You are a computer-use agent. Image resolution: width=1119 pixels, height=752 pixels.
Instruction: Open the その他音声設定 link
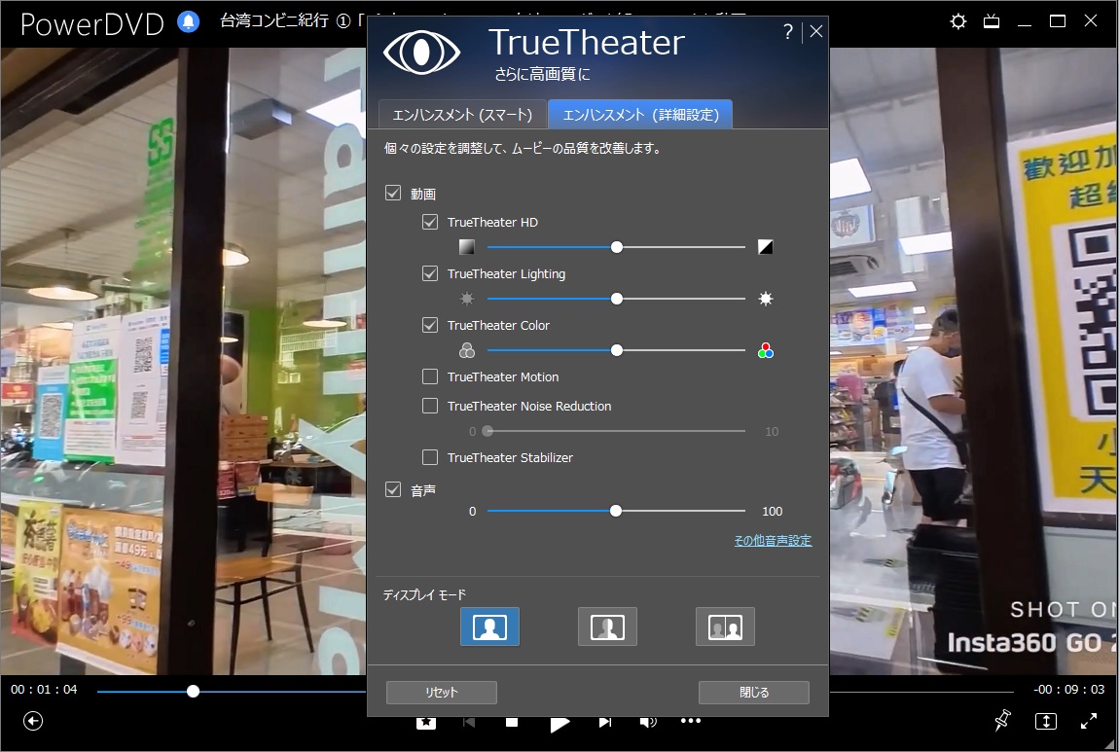[773, 541]
